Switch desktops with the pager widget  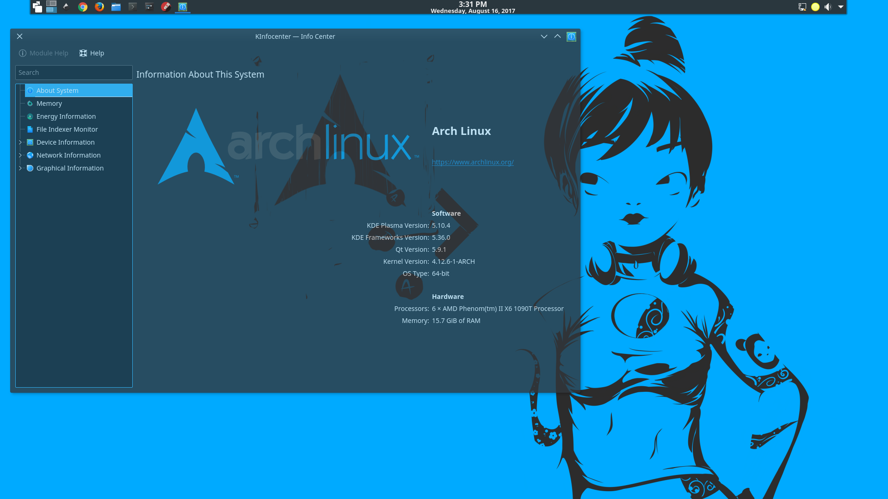(x=51, y=6)
